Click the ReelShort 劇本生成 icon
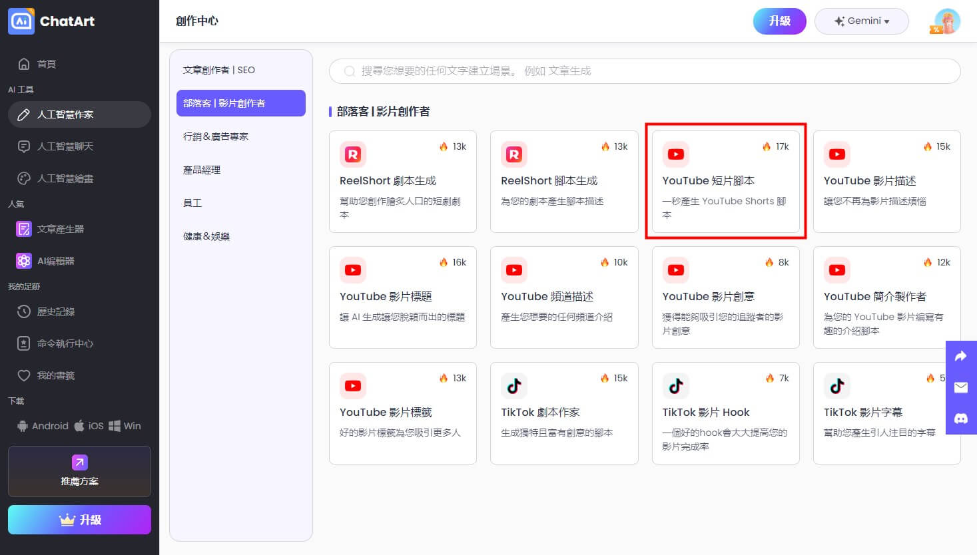This screenshot has height=555, width=977. (x=353, y=154)
